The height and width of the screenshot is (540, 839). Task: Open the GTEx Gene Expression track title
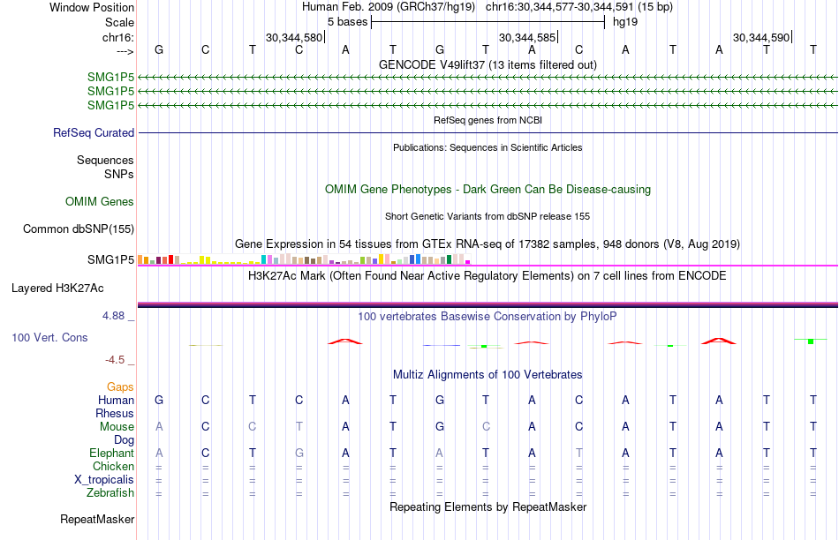click(x=488, y=244)
